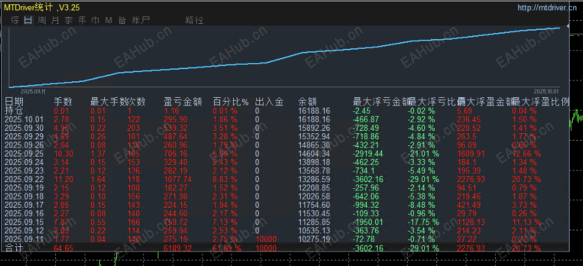Switch to the 季 quarterly tab

(x=68, y=20)
